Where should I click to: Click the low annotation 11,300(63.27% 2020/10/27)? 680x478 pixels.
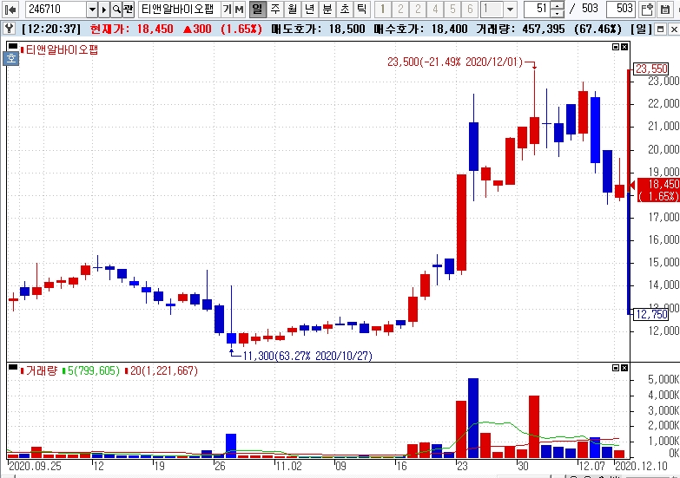307,356
